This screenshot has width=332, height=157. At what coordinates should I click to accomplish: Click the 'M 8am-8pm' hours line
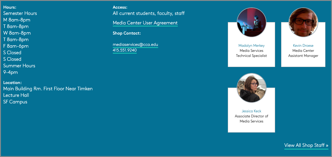[17, 20]
